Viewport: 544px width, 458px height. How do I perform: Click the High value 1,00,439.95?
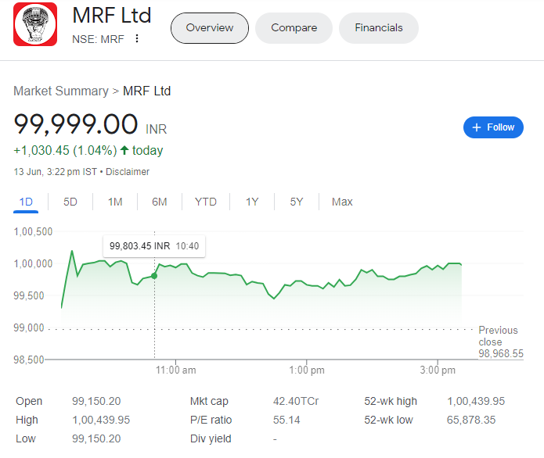click(x=101, y=420)
